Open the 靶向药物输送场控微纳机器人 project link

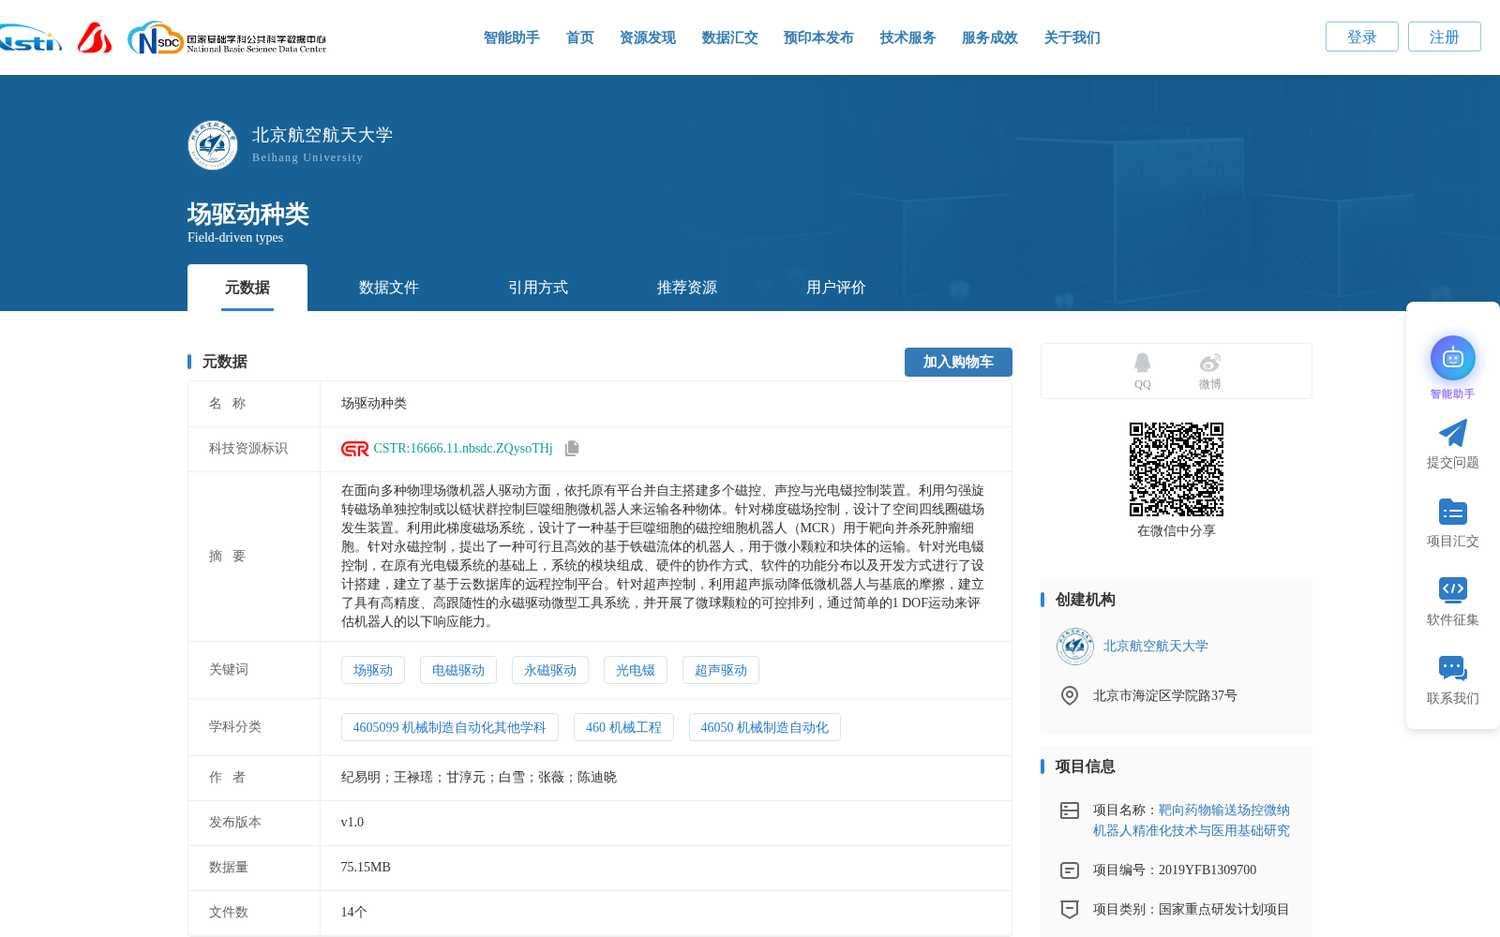coord(1192,820)
